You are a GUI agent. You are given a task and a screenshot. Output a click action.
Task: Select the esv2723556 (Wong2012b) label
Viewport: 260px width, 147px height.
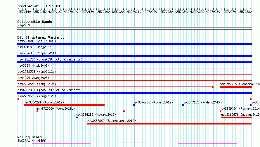[x=37, y=72]
